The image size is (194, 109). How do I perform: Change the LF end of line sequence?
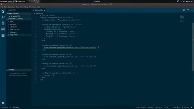(x=171, y=107)
